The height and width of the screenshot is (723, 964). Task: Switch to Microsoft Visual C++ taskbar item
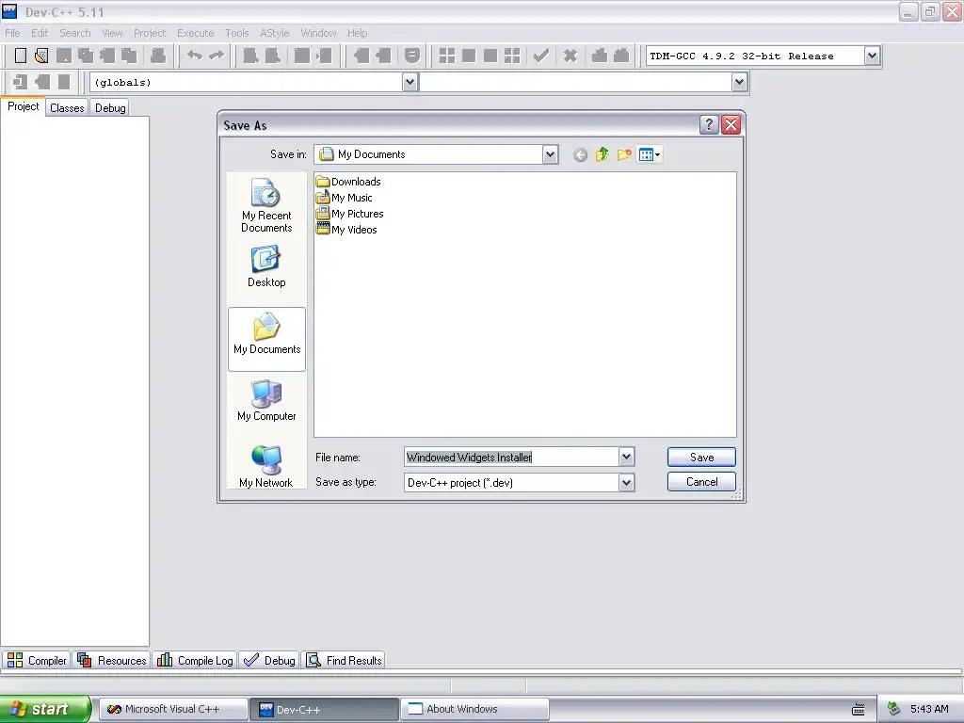click(x=173, y=709)
